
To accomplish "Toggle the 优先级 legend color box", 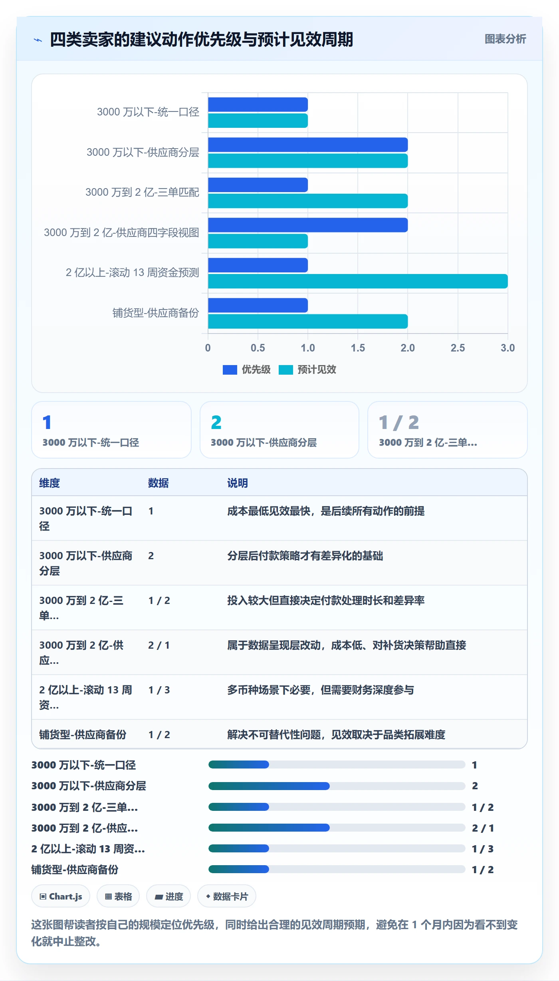I will click(230, 370).
